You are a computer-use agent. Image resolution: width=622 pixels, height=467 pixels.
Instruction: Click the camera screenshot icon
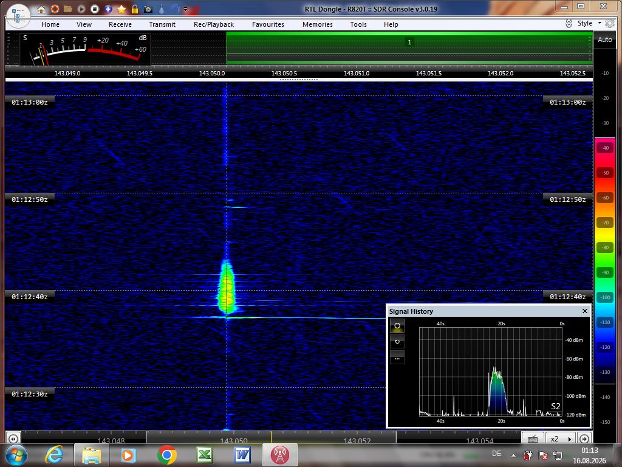pyautogui.click(x=148, y=9)
